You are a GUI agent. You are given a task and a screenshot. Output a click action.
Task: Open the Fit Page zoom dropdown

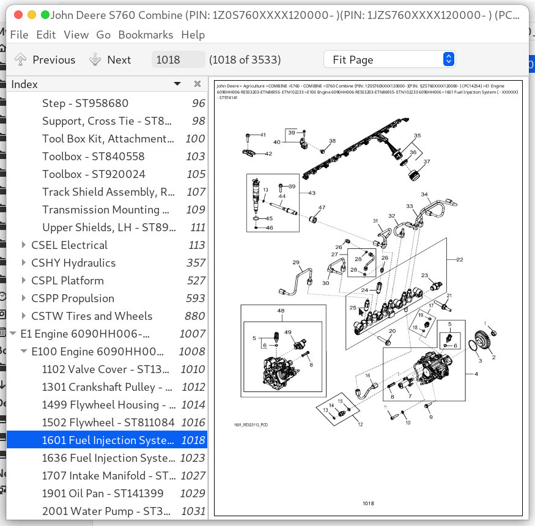point(389,59)
